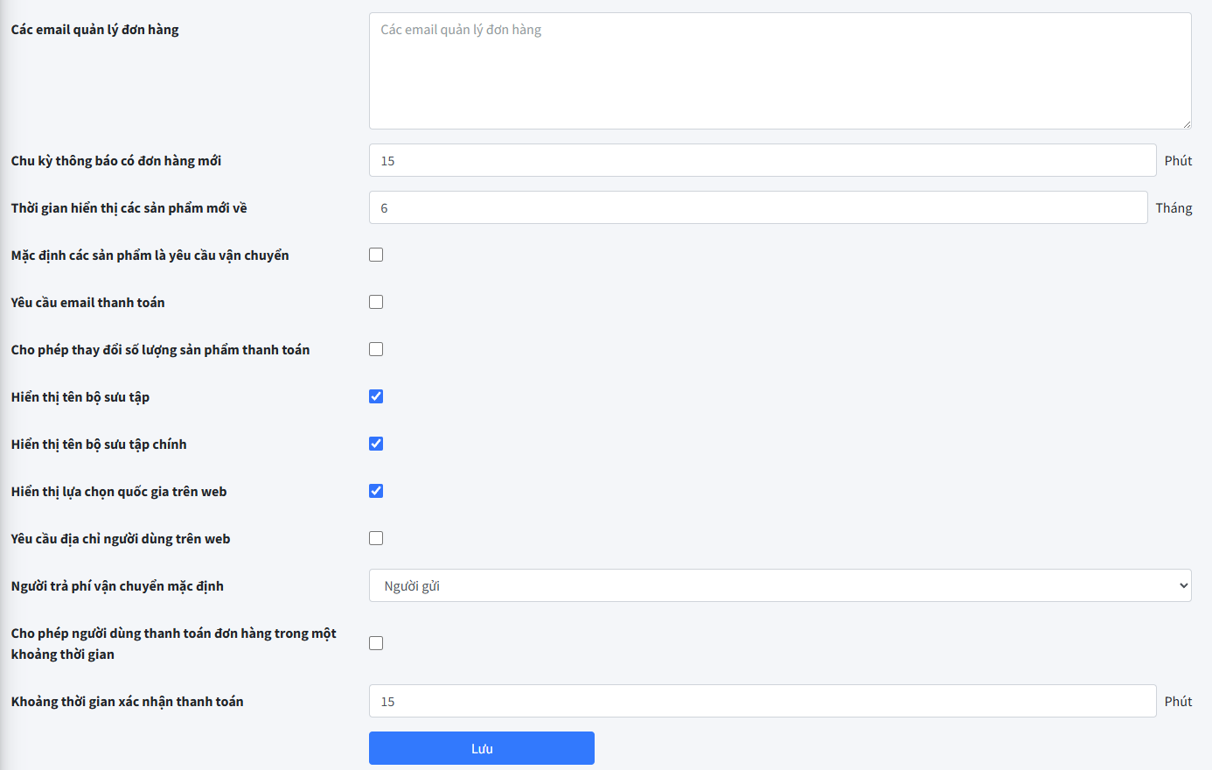Check the pay-within-time-period option checkbox
The image size is (1212, 770).
pos(376,643)
